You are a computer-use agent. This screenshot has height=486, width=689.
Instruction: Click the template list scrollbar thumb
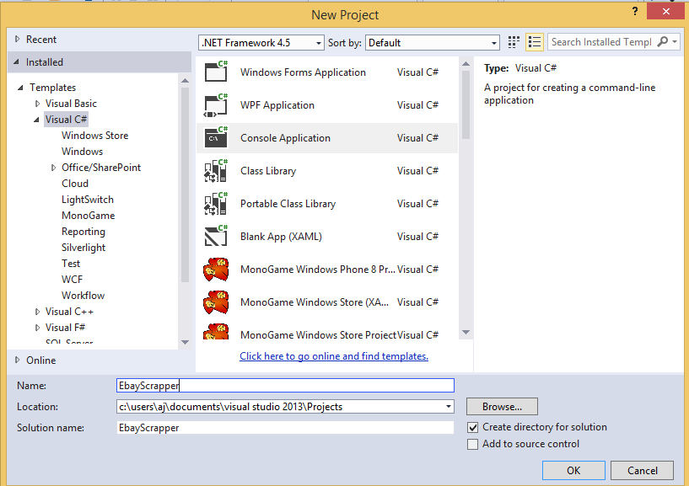466,104
